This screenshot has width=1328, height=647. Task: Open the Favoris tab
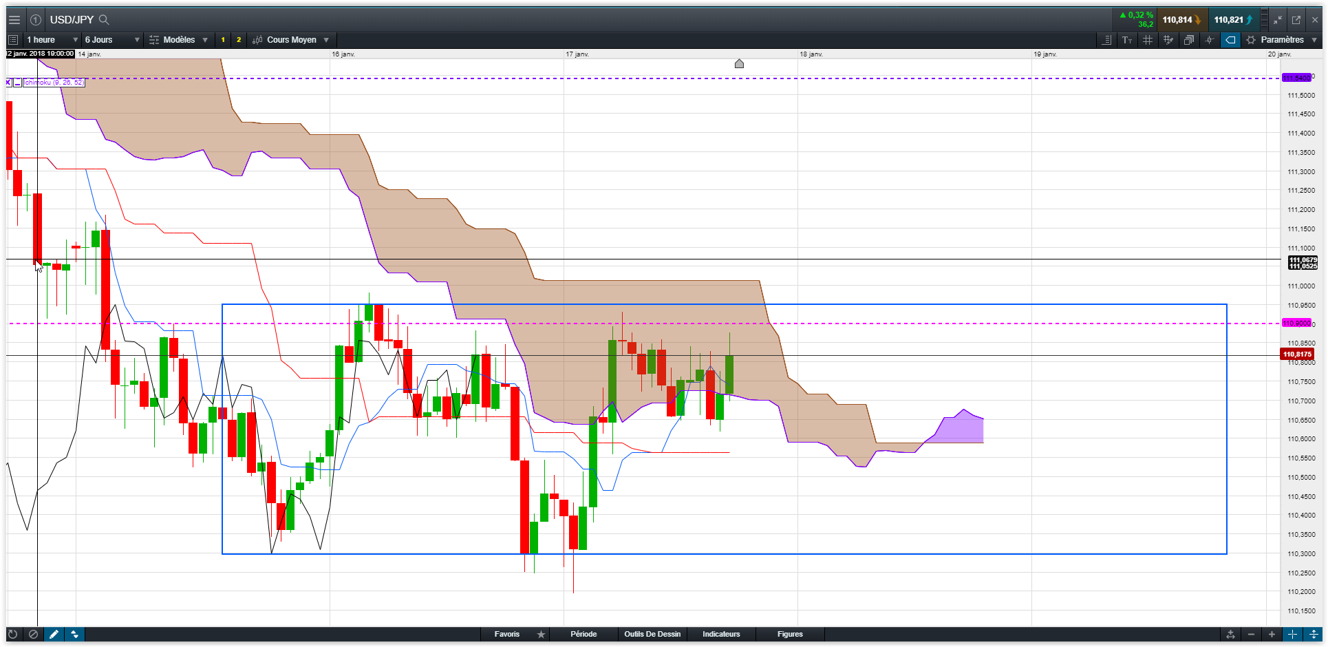pos(507,634)
